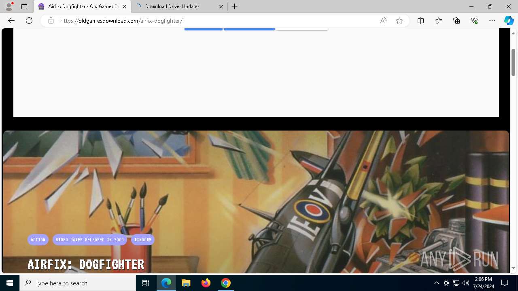The height and width of the screenshot is (291, 518).
Task: Select the WINDOWS platform tag
Action: point(143,240)
